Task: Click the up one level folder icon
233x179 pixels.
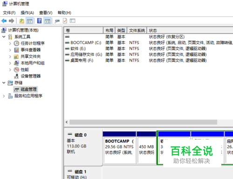Action: (x=21, y=21)
